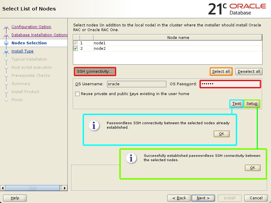271x203 pixels.
Task: Confirm OK on successfully established message
Action: click(x=253, y=167)
